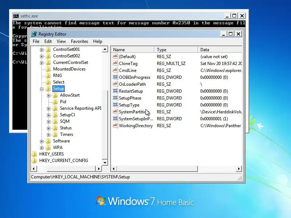Click the 0x00000001 (1) data value
291x218 pixels.
point(214,119)
